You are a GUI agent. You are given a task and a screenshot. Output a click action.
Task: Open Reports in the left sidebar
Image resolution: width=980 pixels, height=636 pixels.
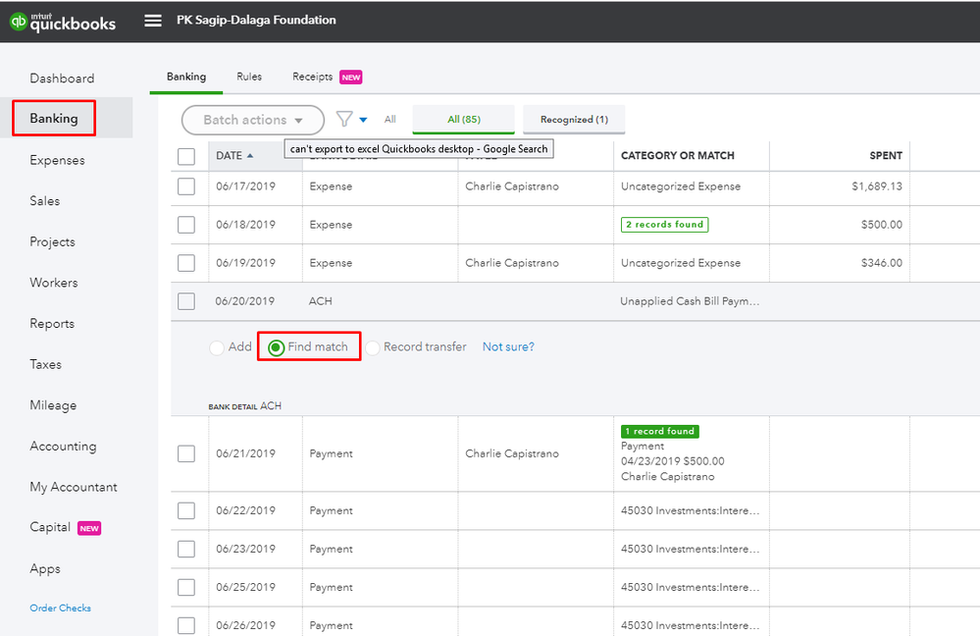(x=52, y=324)
